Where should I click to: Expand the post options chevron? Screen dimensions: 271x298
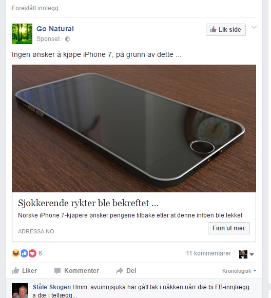click(254, 27)
